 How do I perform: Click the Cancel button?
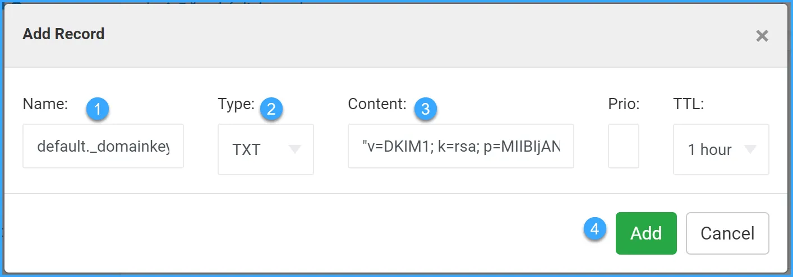pyautogui.click(x=727, y=233)
